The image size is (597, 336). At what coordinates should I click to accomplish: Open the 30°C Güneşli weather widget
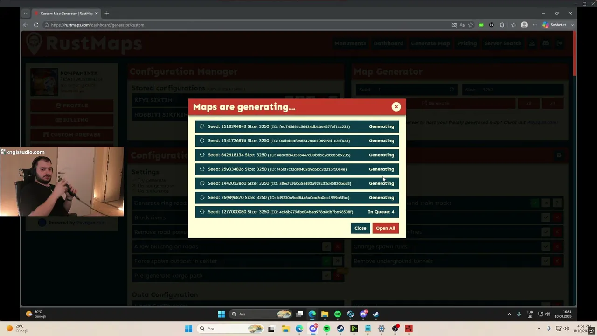(36, 314)
